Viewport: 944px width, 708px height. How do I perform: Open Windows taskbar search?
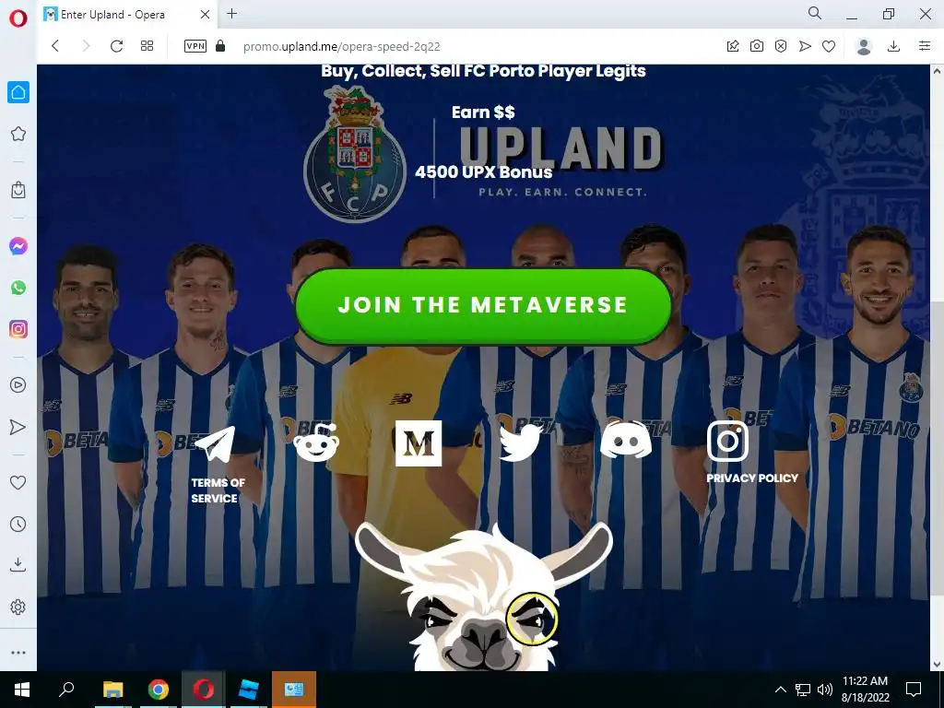[66, 690]
